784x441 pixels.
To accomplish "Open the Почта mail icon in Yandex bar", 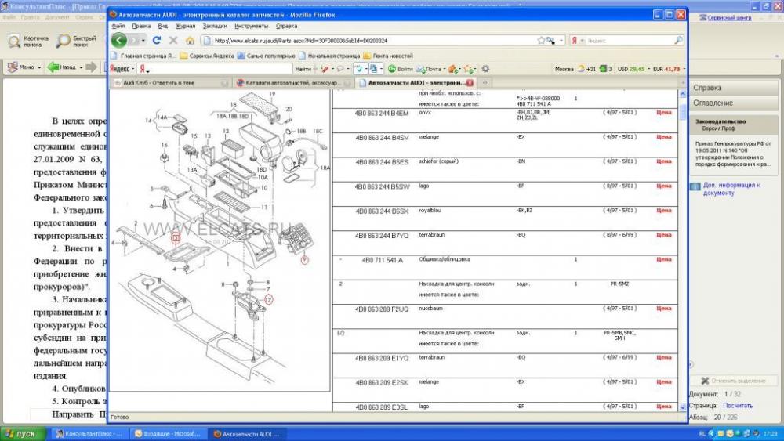I will (x=429, y=69).
